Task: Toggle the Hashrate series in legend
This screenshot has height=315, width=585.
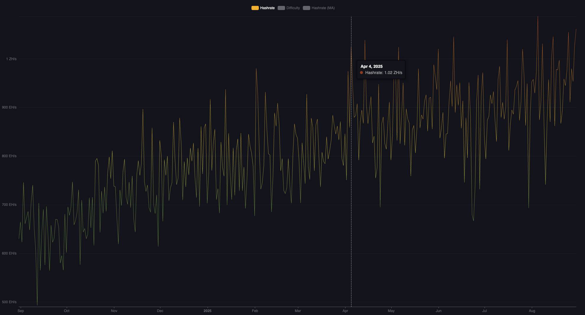Action: pyautogui.click(x=263, y=8)
